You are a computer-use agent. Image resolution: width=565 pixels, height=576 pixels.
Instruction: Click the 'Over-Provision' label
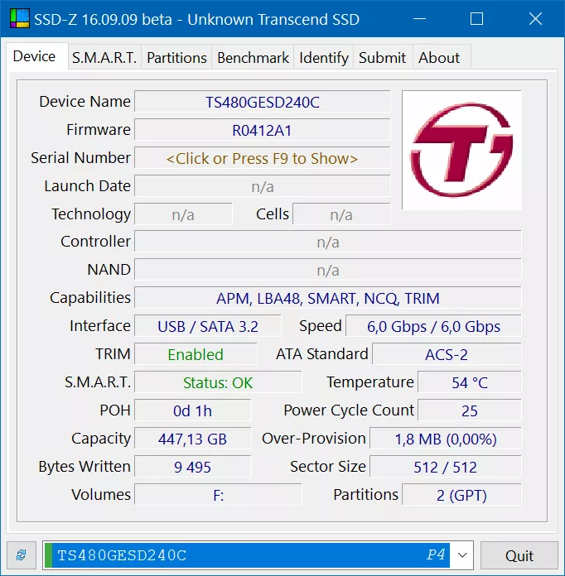click(x=314, y=439)
